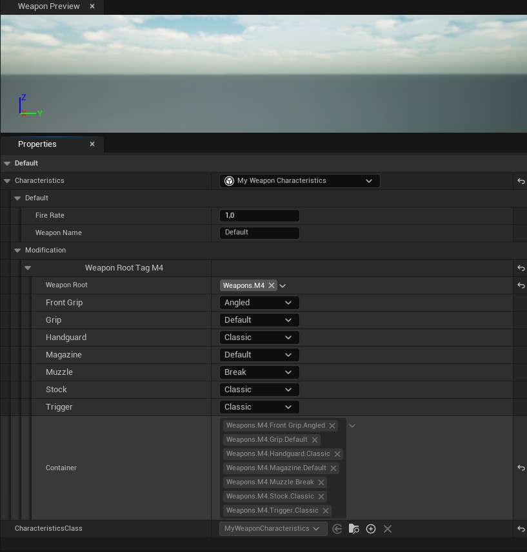This screenshot has width=527, height=552.
Task: Reset CharacteristicsClass to default
Action: coord(521,529)
